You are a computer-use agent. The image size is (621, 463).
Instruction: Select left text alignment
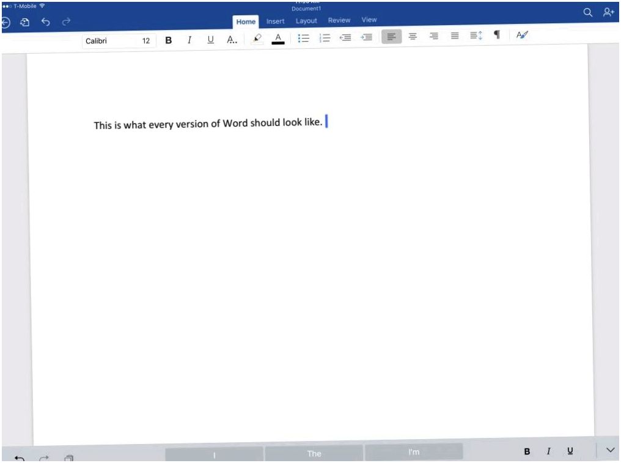coord(391,37)
